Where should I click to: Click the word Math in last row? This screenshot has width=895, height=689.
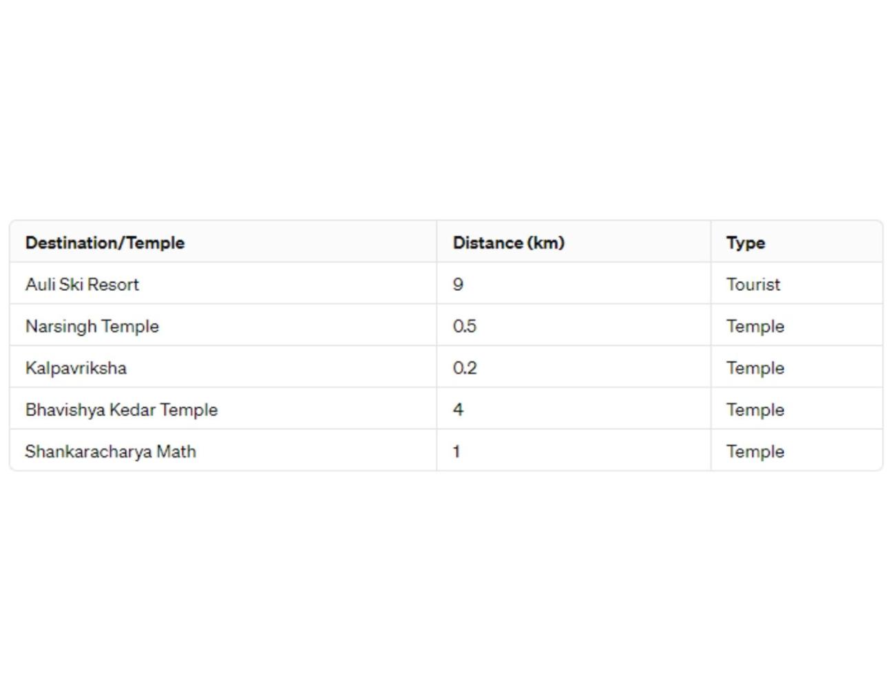pos(176,451)
